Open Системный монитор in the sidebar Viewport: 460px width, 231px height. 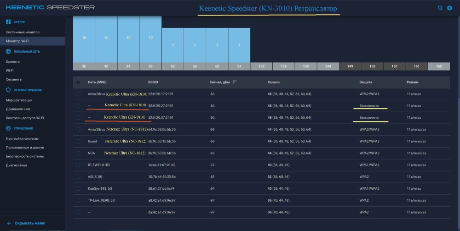[x=23, y=32]
